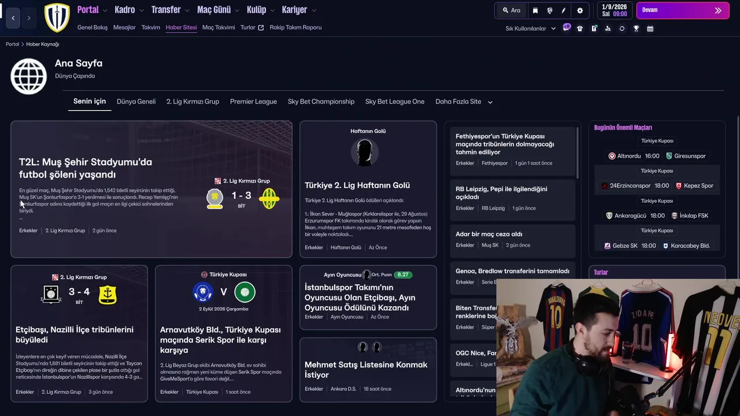This screenshot has height=416, width=740.
Task: Open the club crest badge
Action: click(x=57, y=17)
